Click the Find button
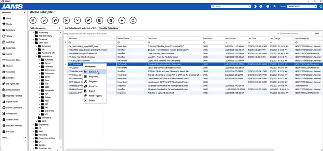323x151 pixels. coord(317,33)
